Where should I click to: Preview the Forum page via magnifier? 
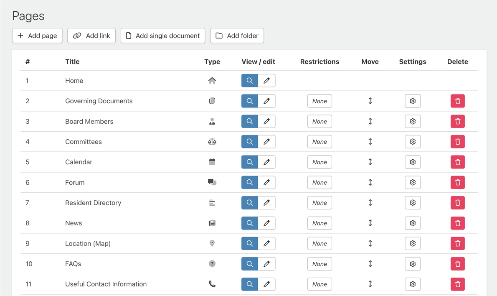[x=249, y=182]
